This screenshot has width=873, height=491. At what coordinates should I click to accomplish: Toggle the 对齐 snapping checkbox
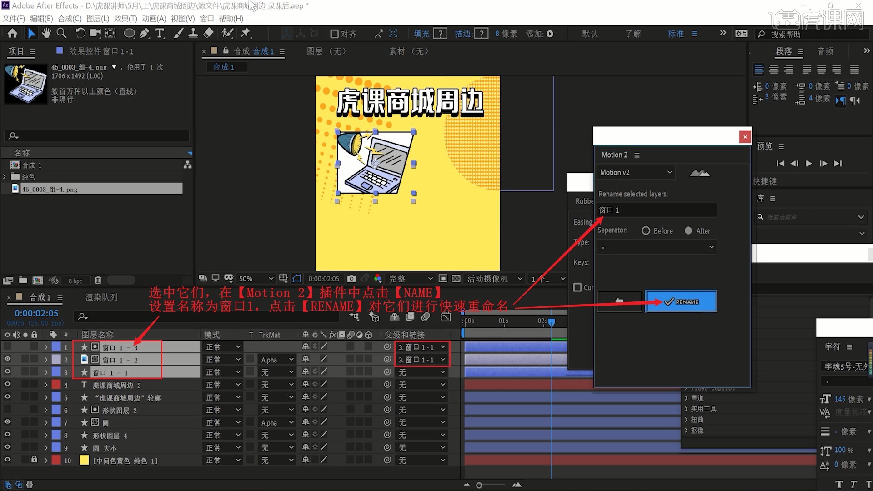pyautogui.click(x=334, y=34)
